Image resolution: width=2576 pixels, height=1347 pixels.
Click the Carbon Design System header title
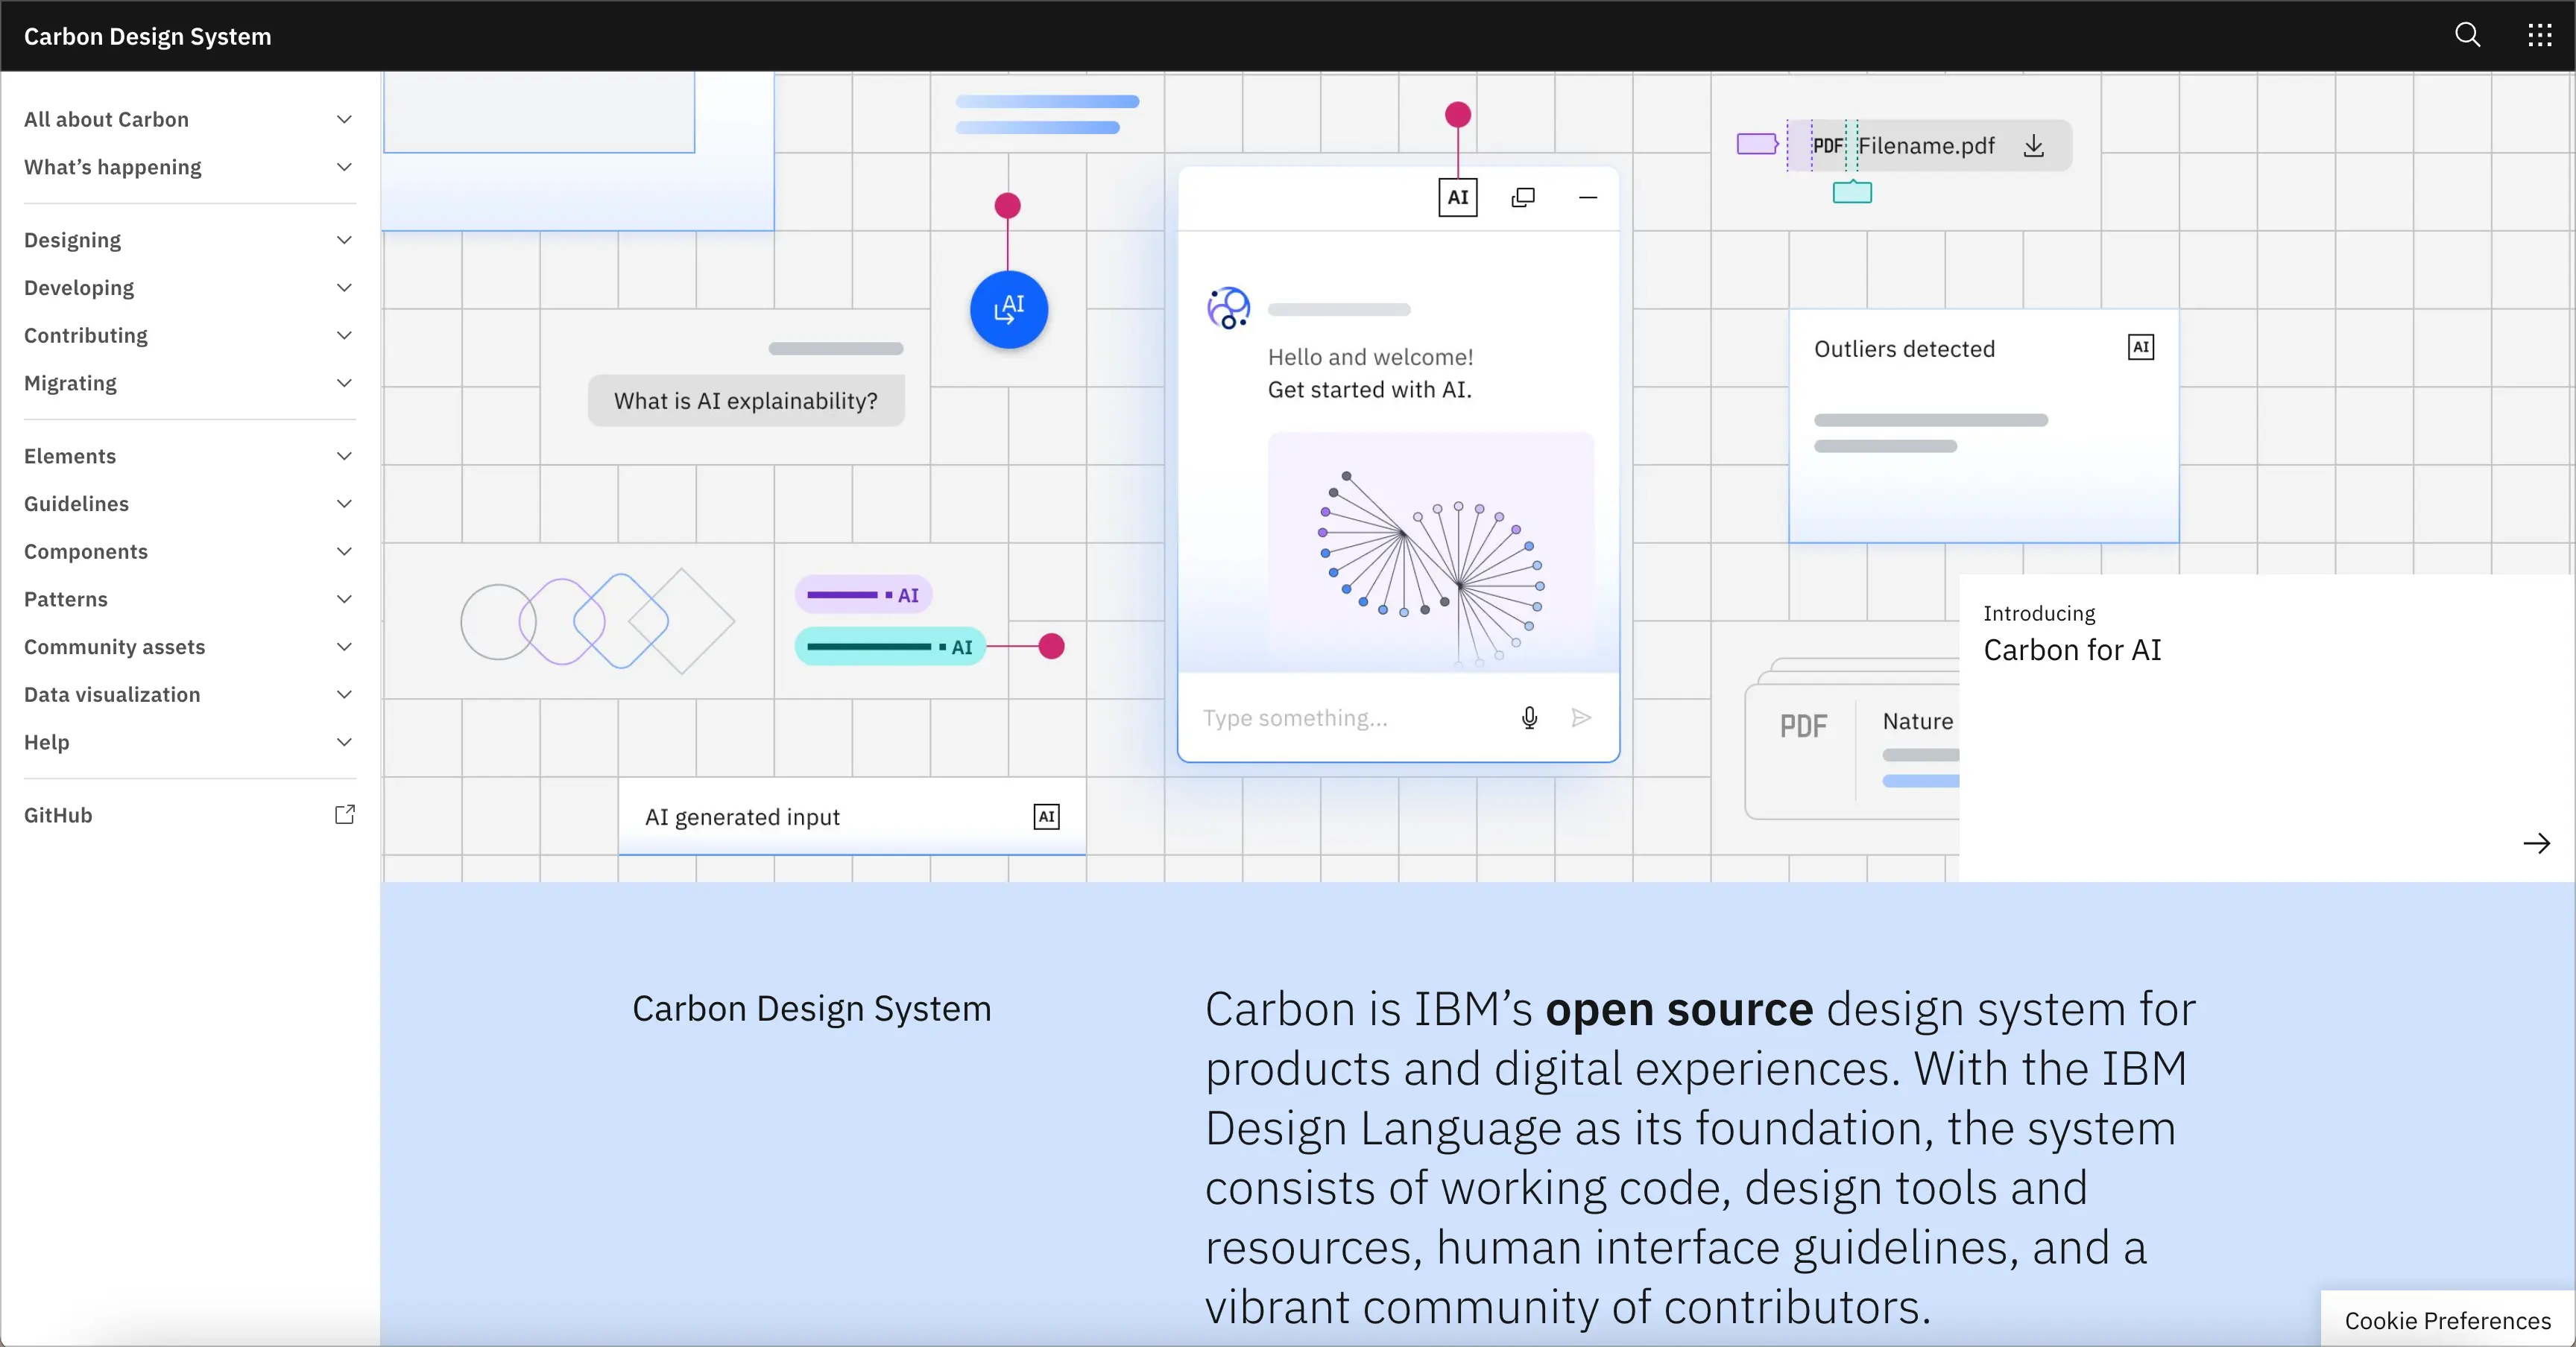(x=147, y=36)
